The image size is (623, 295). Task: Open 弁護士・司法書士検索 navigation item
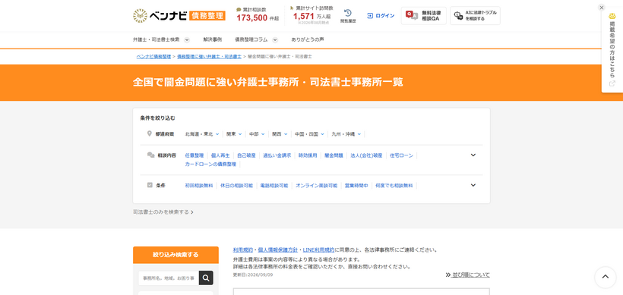tap(157, 40)
